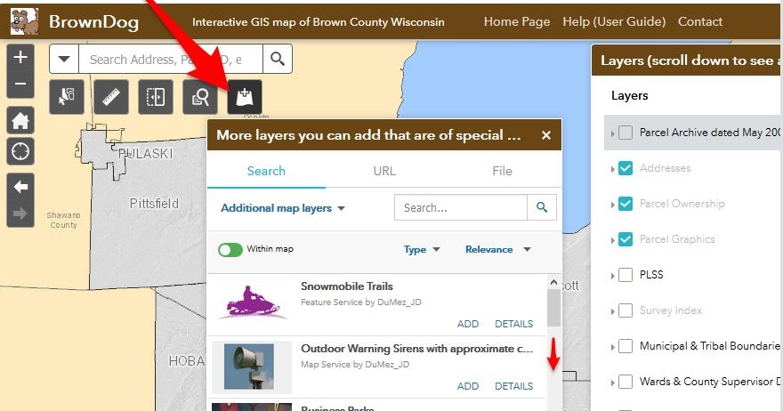Open the Swipe layer tool
The image size is (783, 411).
(156, 97)
